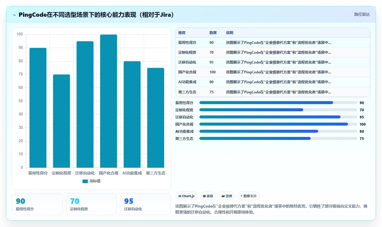382x227 pixels.
Task: Click the 国产化合规 bar in the chart
Action: 109,101
